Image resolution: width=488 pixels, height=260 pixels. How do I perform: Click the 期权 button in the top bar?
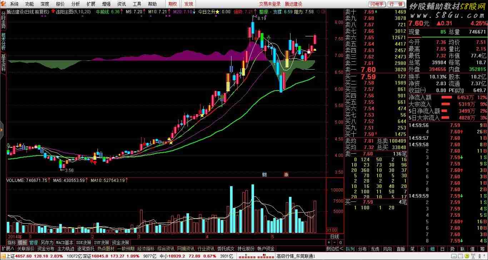tap(173, 4)
